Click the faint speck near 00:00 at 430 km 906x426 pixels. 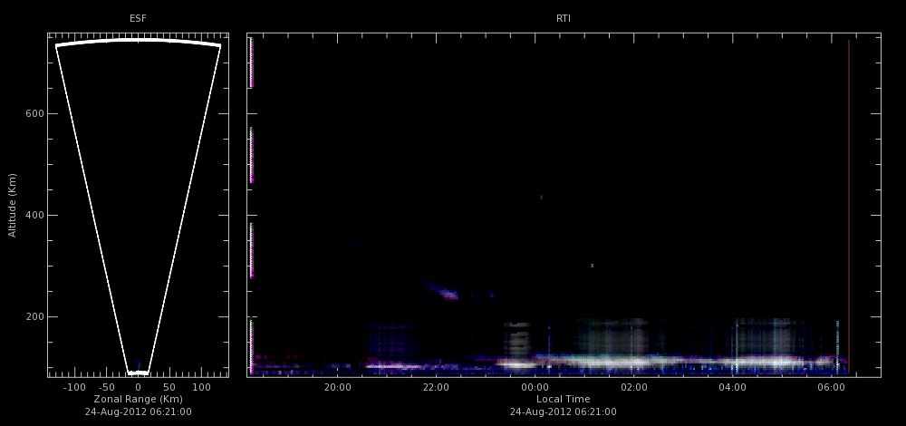click(x=542, y=197)
